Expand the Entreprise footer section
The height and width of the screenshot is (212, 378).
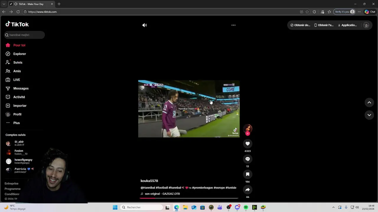12,183
